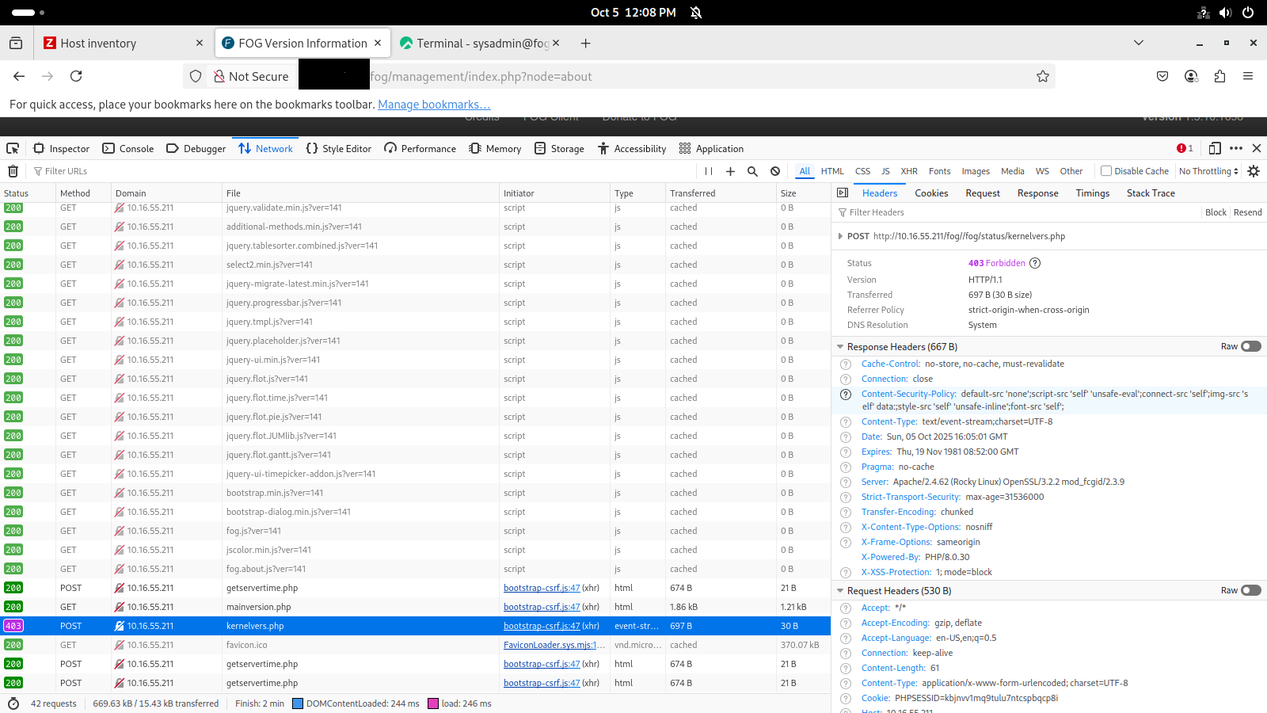Open Network settings gear icon
The width and height of the screenshot is (1267, 713).
coord(1254,171)
